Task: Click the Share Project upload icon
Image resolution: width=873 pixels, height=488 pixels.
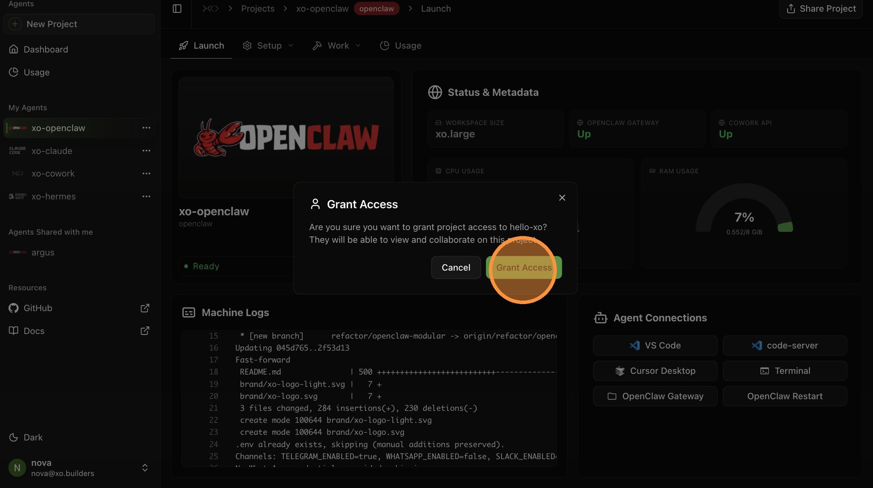Action: (791, 8)
